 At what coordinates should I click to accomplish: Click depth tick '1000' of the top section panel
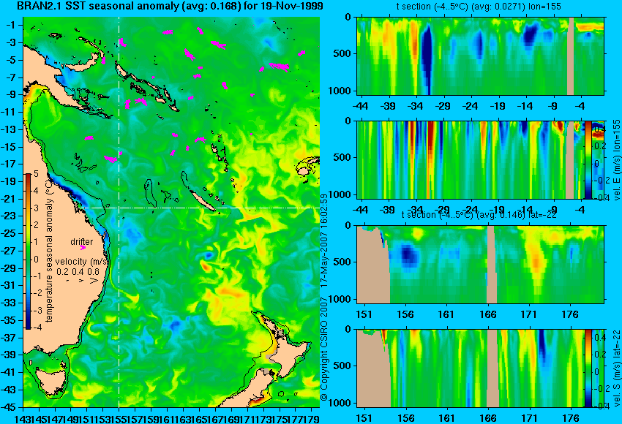[340, 91]
